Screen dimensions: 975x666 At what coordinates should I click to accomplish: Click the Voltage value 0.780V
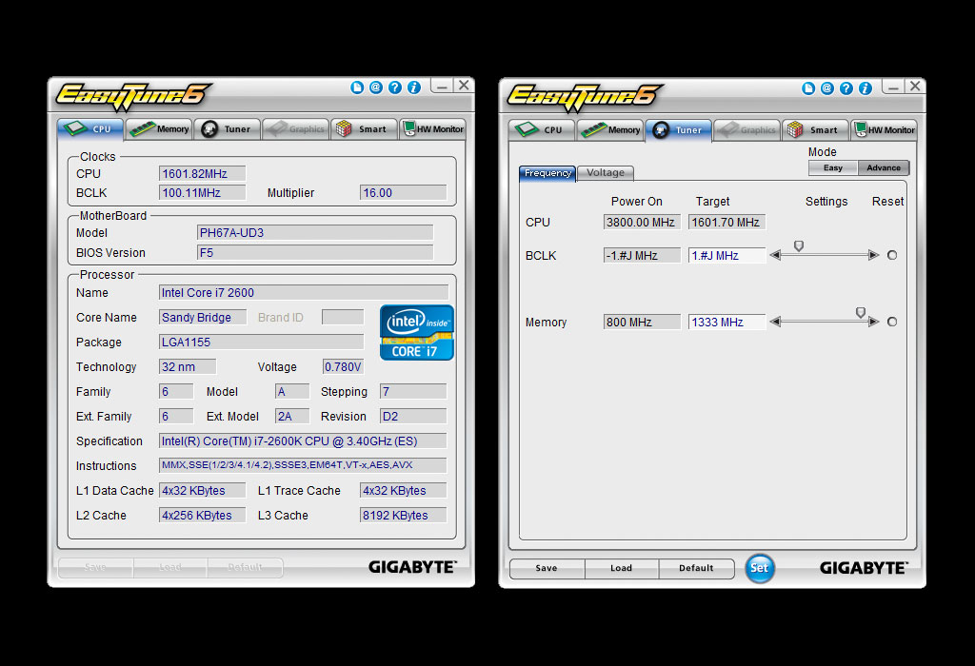point(343,367)
